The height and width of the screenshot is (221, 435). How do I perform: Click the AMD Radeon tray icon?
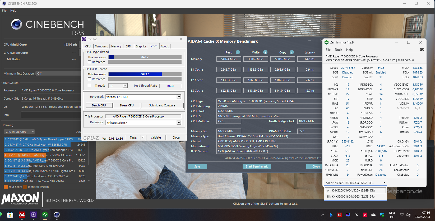[365, 215]
